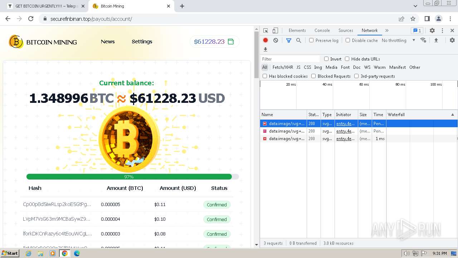Screen dimensions: 458x258
Task: Click the address bar URL
Action: click(x=91, y=19)
